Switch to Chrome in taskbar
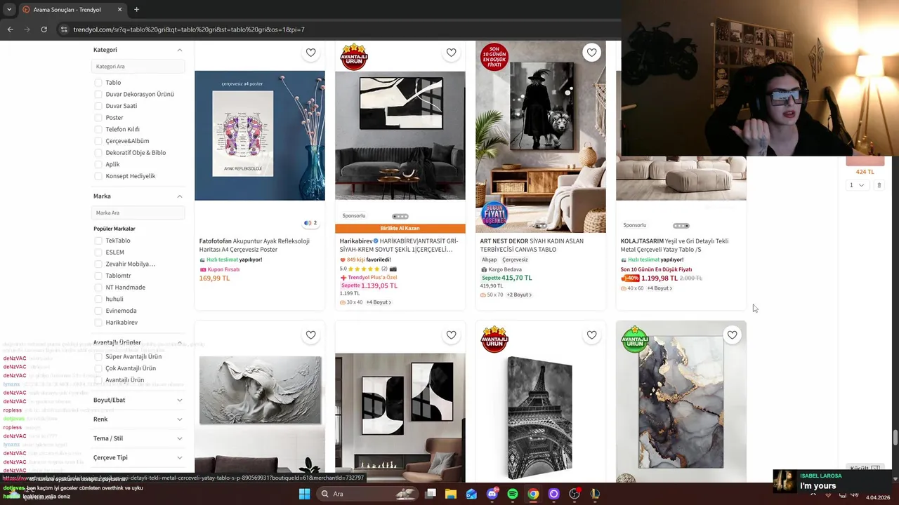 coord(533,494)
